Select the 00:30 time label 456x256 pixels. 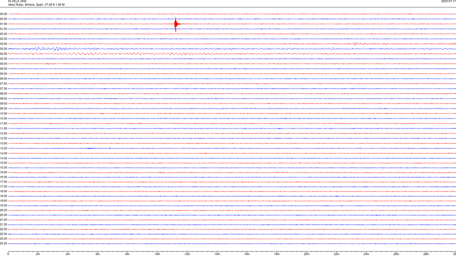(3, 19)
